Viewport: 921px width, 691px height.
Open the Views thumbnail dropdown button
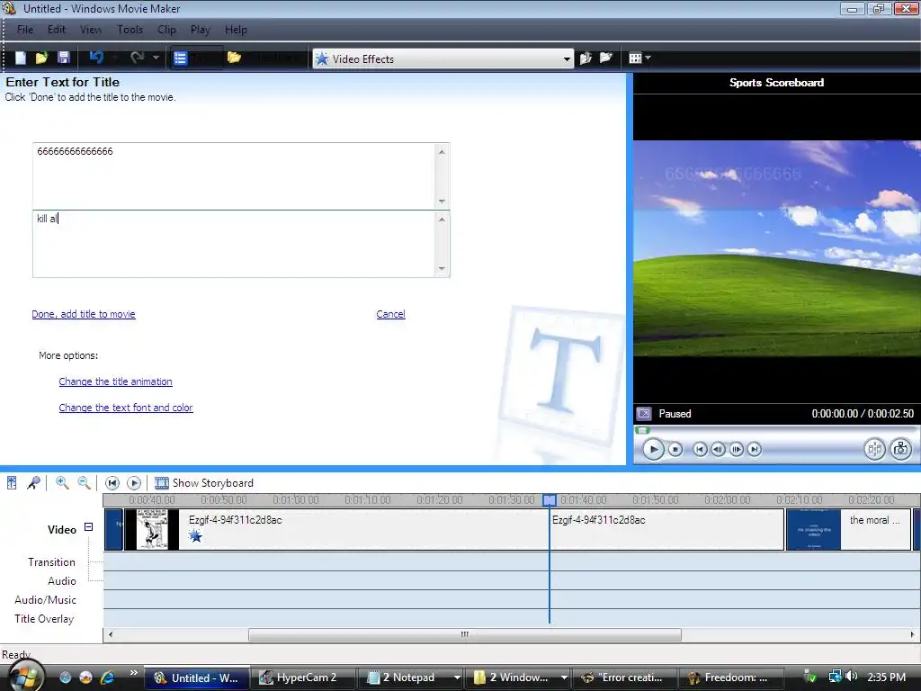point(639,58)
